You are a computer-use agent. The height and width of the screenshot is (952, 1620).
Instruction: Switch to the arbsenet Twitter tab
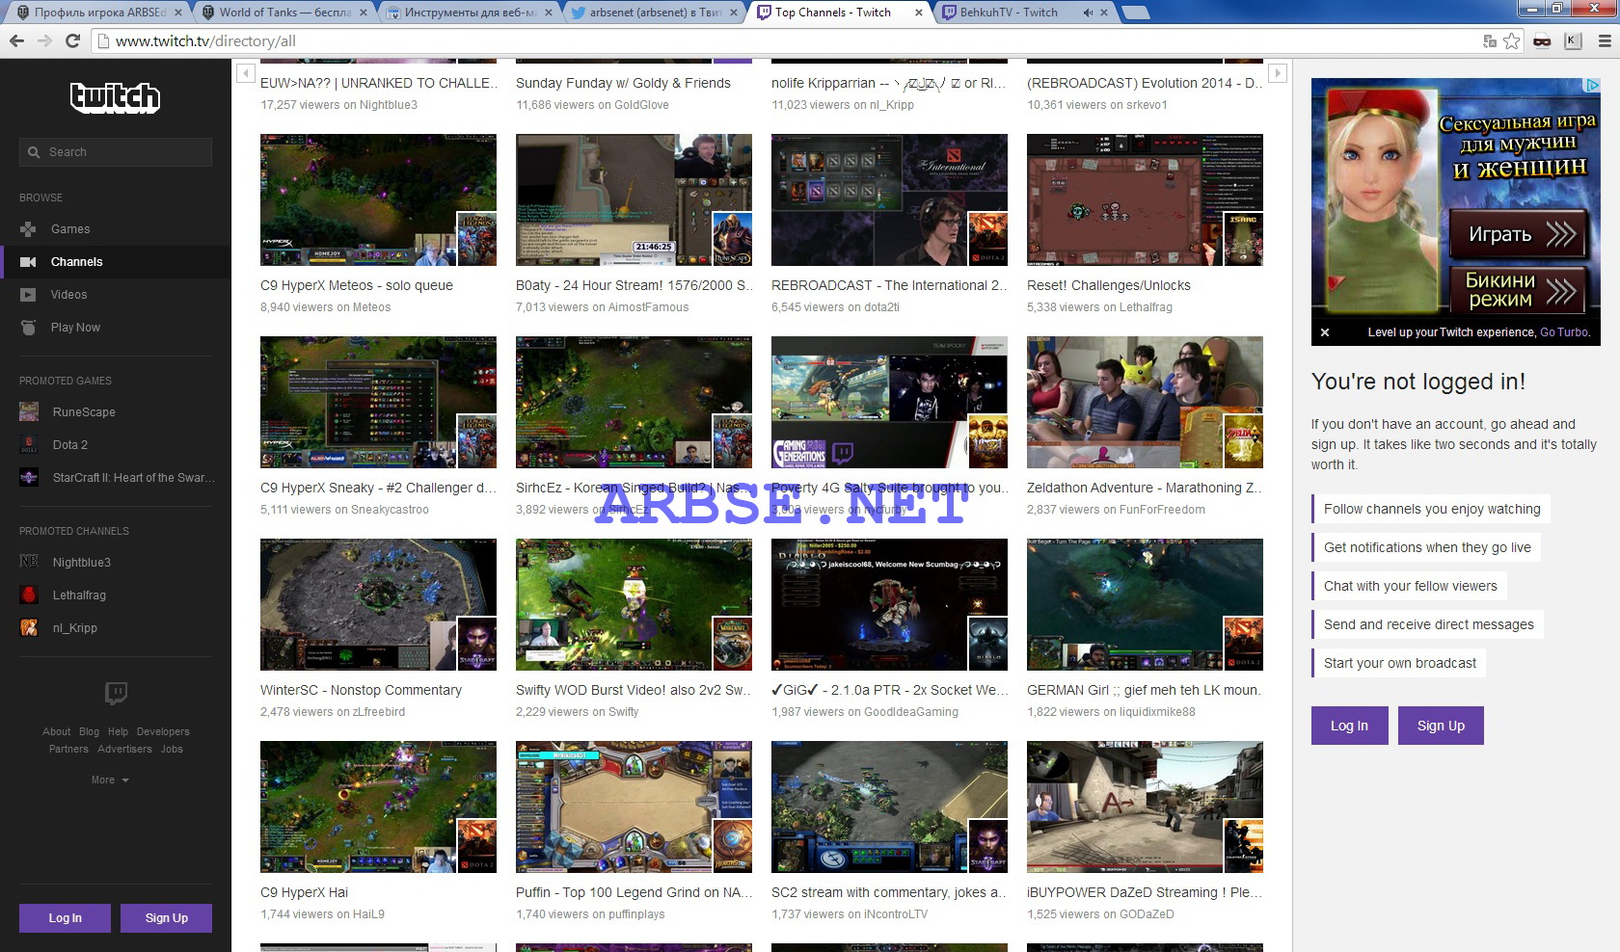(656, 13)
